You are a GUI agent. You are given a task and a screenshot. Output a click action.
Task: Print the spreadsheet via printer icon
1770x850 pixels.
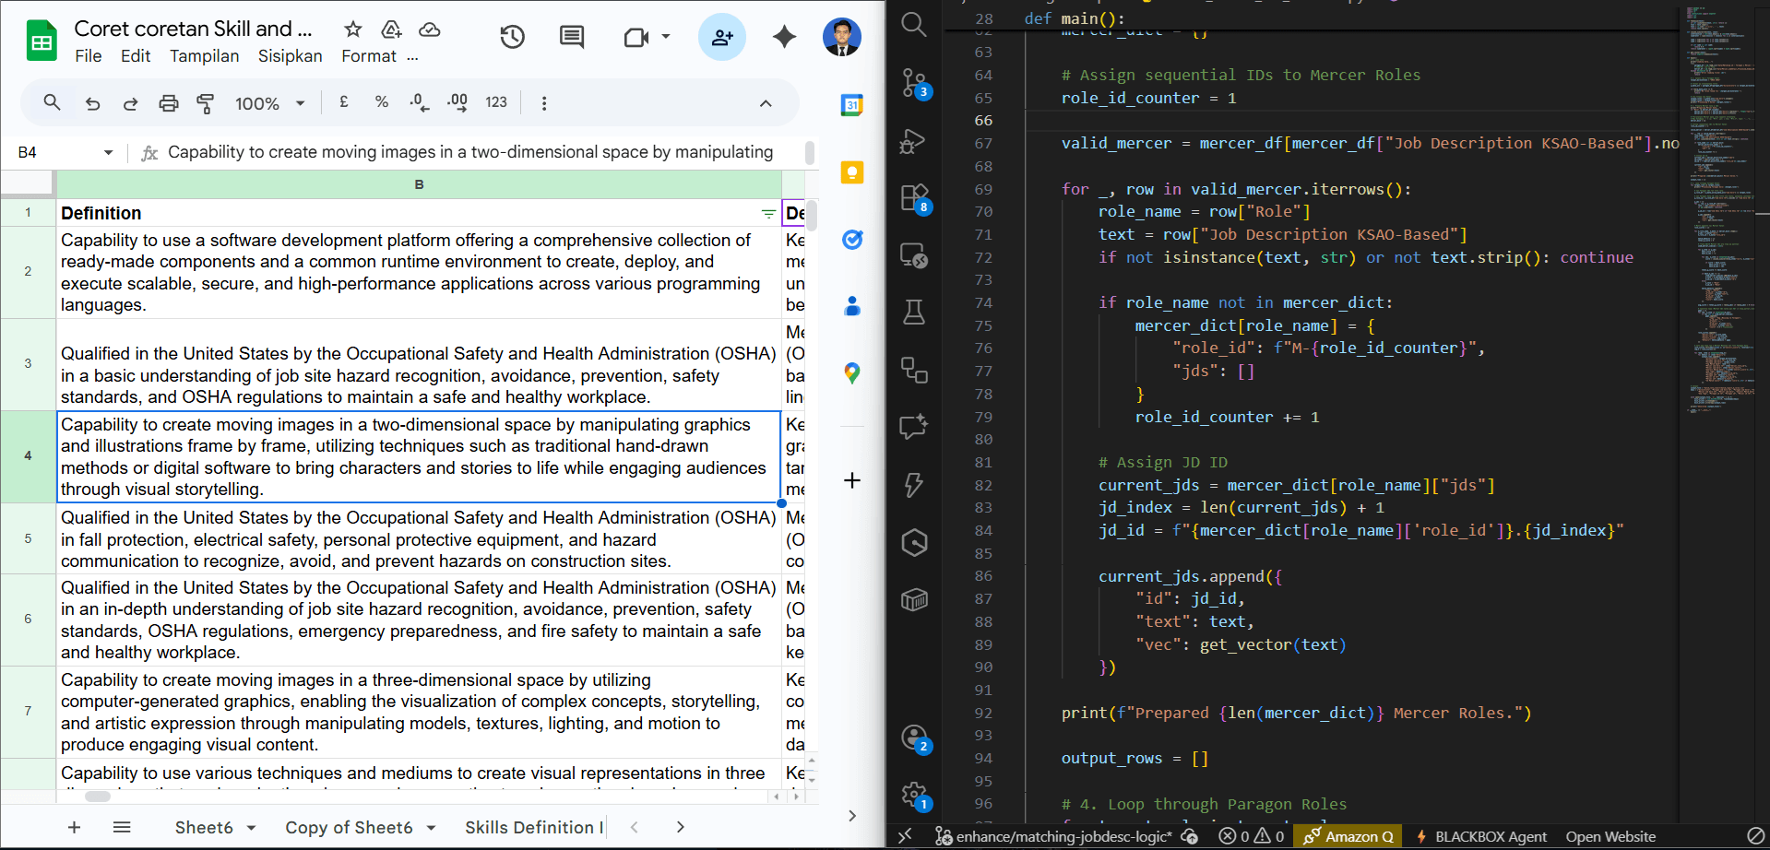(168, 103)
